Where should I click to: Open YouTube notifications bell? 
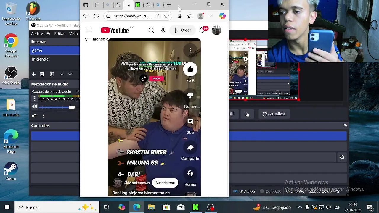[202, 30]
